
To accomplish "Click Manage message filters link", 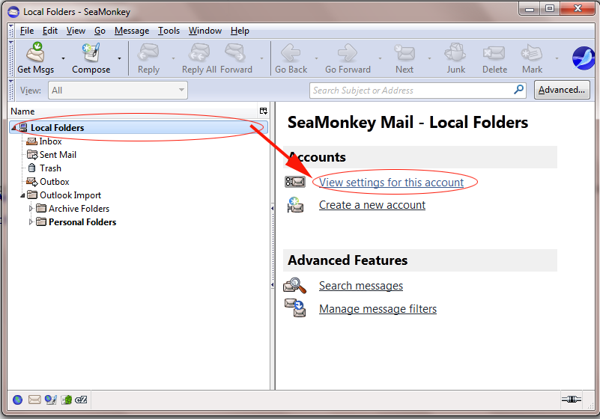I will [378, 308].
